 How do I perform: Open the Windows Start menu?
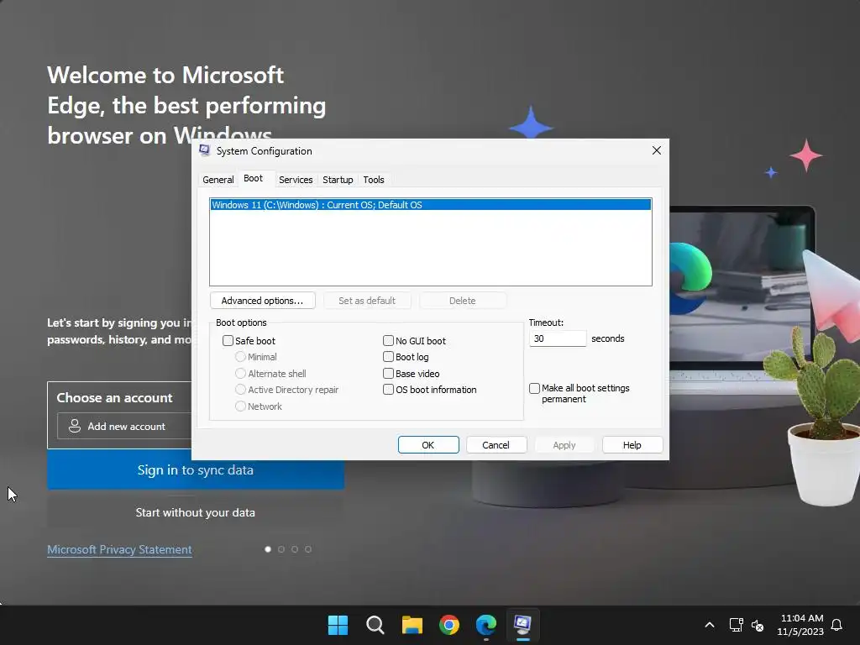(x=338, y=625)
